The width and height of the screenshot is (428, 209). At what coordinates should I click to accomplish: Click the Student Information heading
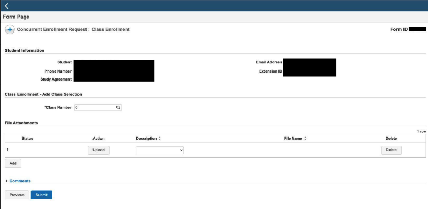point(25,51)
